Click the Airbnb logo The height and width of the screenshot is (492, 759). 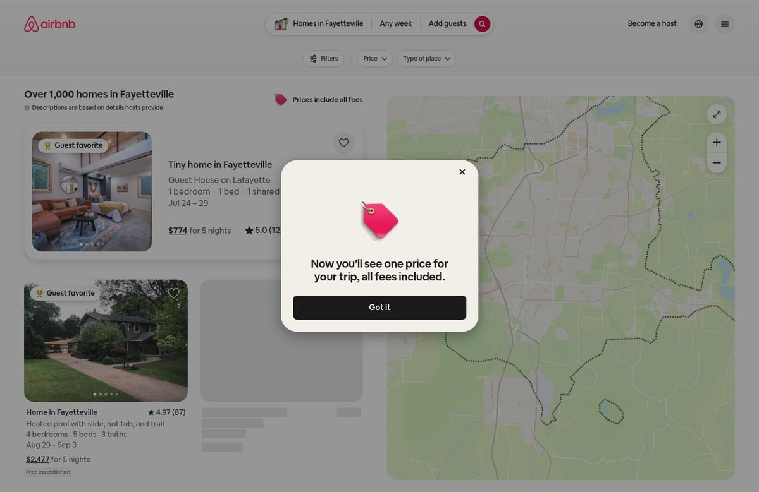pos(49,24)
